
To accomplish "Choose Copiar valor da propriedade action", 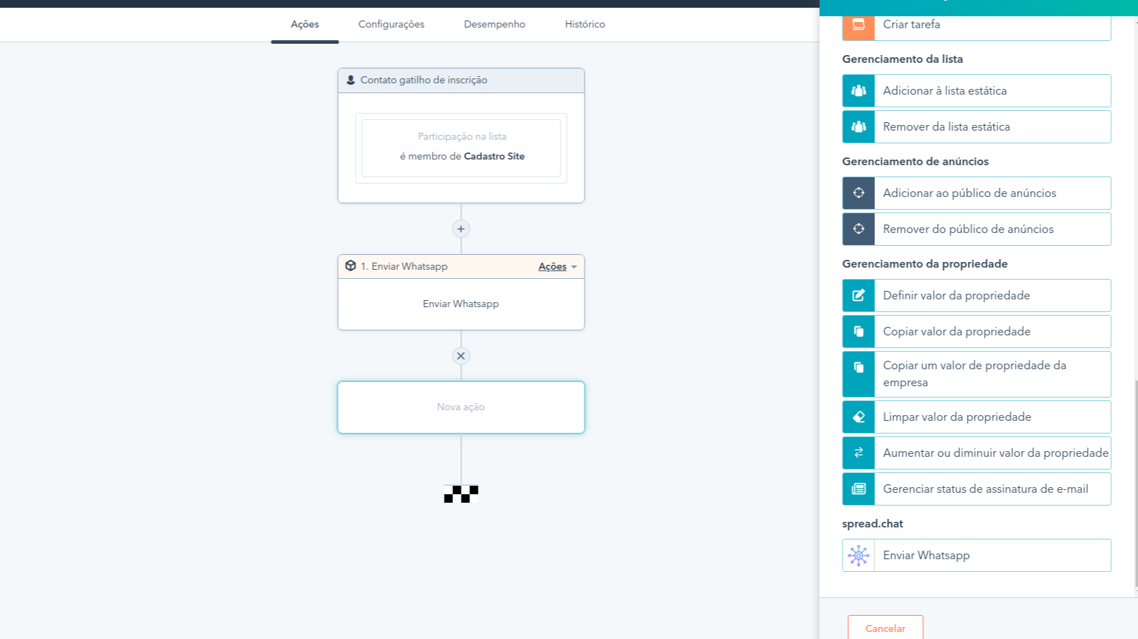I will pyautogui.click(x=992, y=332).
